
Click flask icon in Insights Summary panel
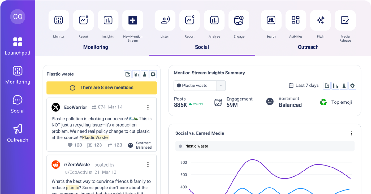pos(344,86)
